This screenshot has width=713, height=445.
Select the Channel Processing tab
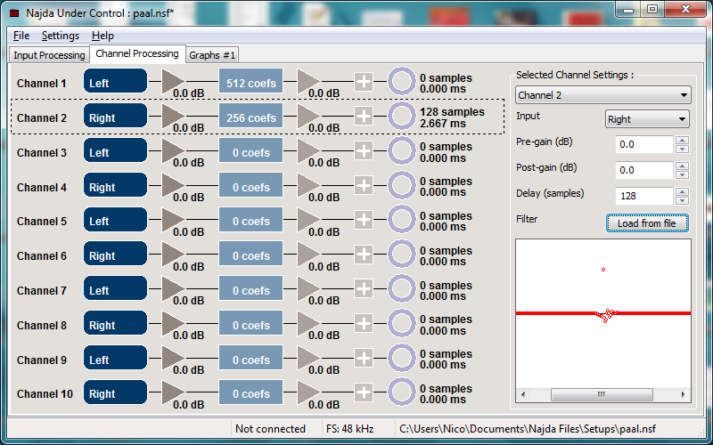137,53
